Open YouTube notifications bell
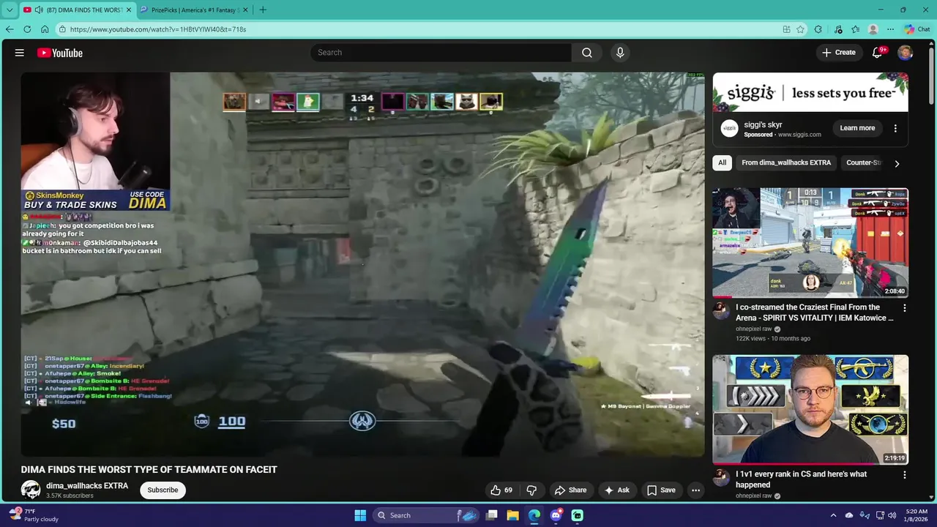Viewport: 937px width, 527px height. pyautogui.click(x=877, y=53)
